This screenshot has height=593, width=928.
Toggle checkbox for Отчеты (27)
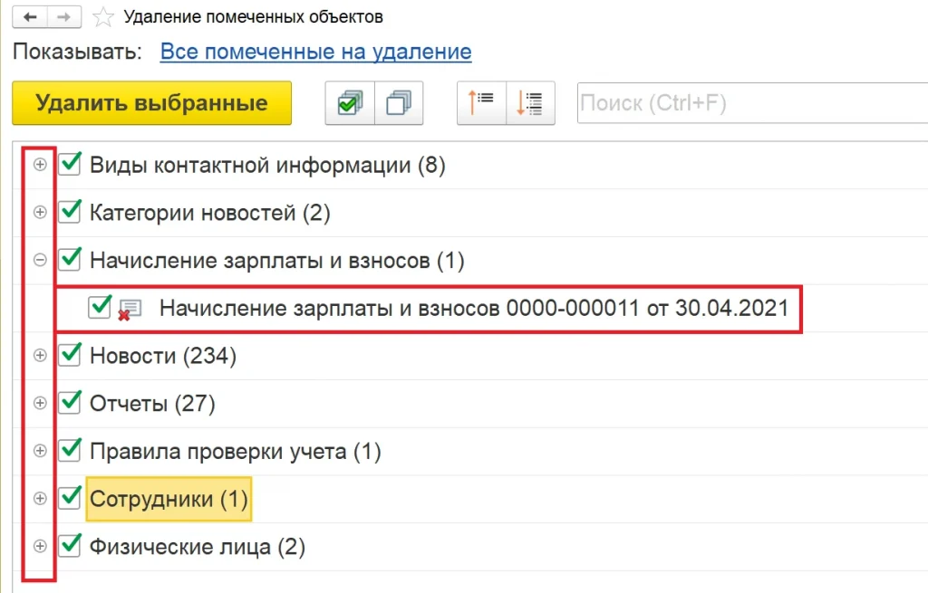click(x=70, y=403)
